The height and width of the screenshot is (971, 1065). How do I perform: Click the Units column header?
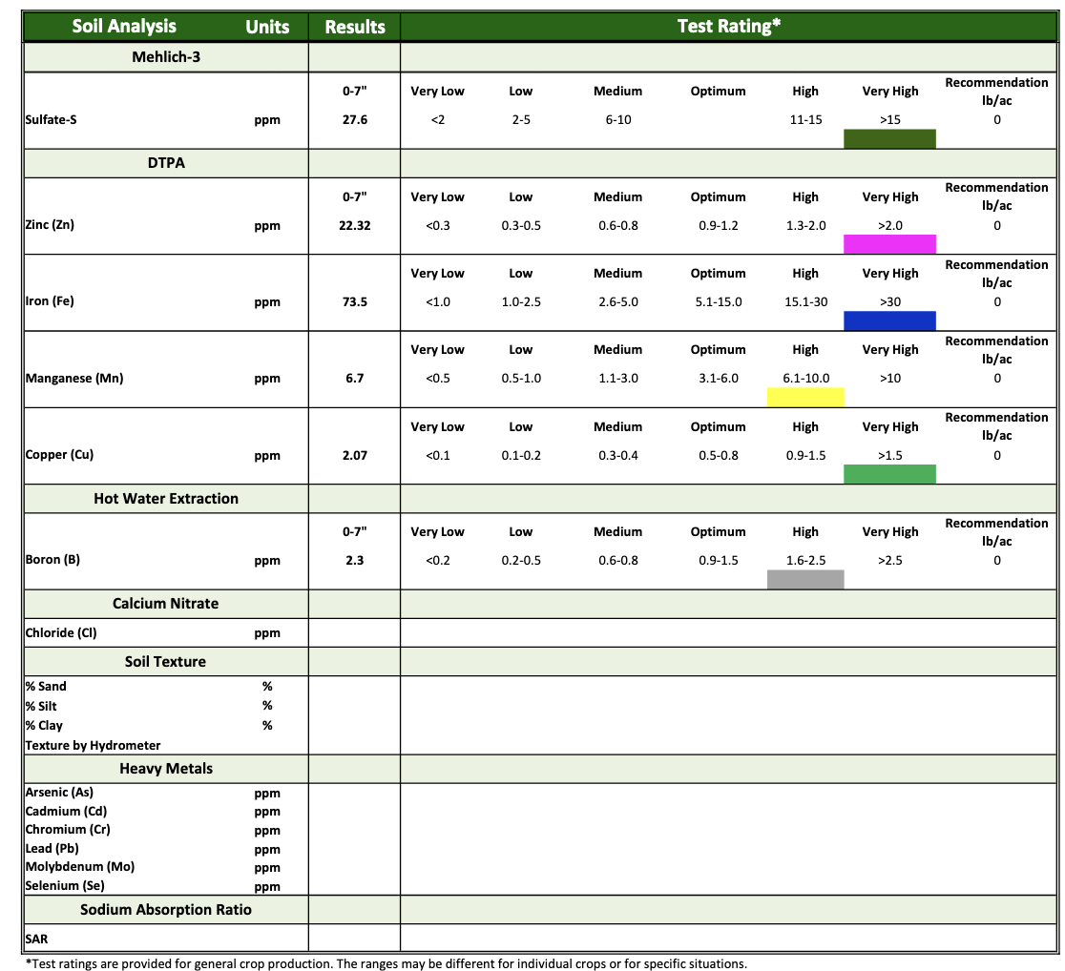[x=267, y=27]
